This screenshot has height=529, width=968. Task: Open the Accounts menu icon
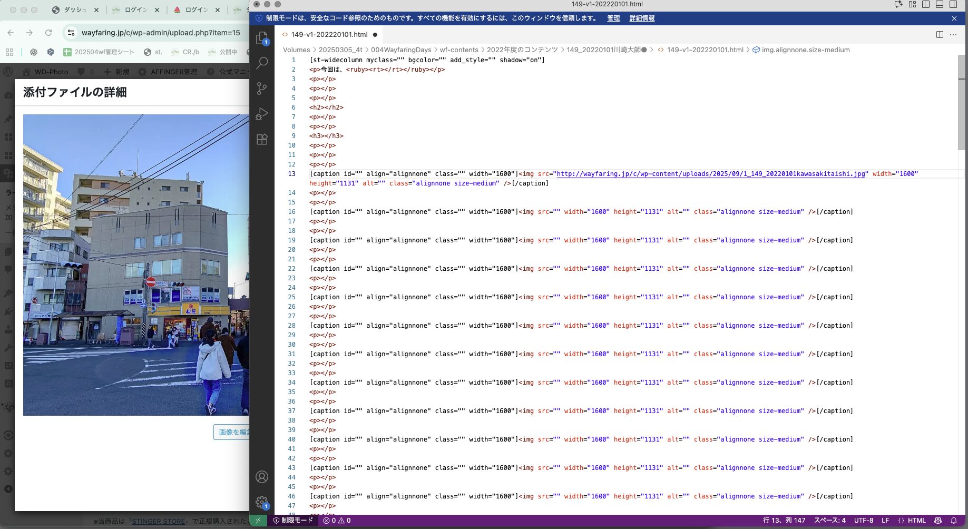point(262,477)
